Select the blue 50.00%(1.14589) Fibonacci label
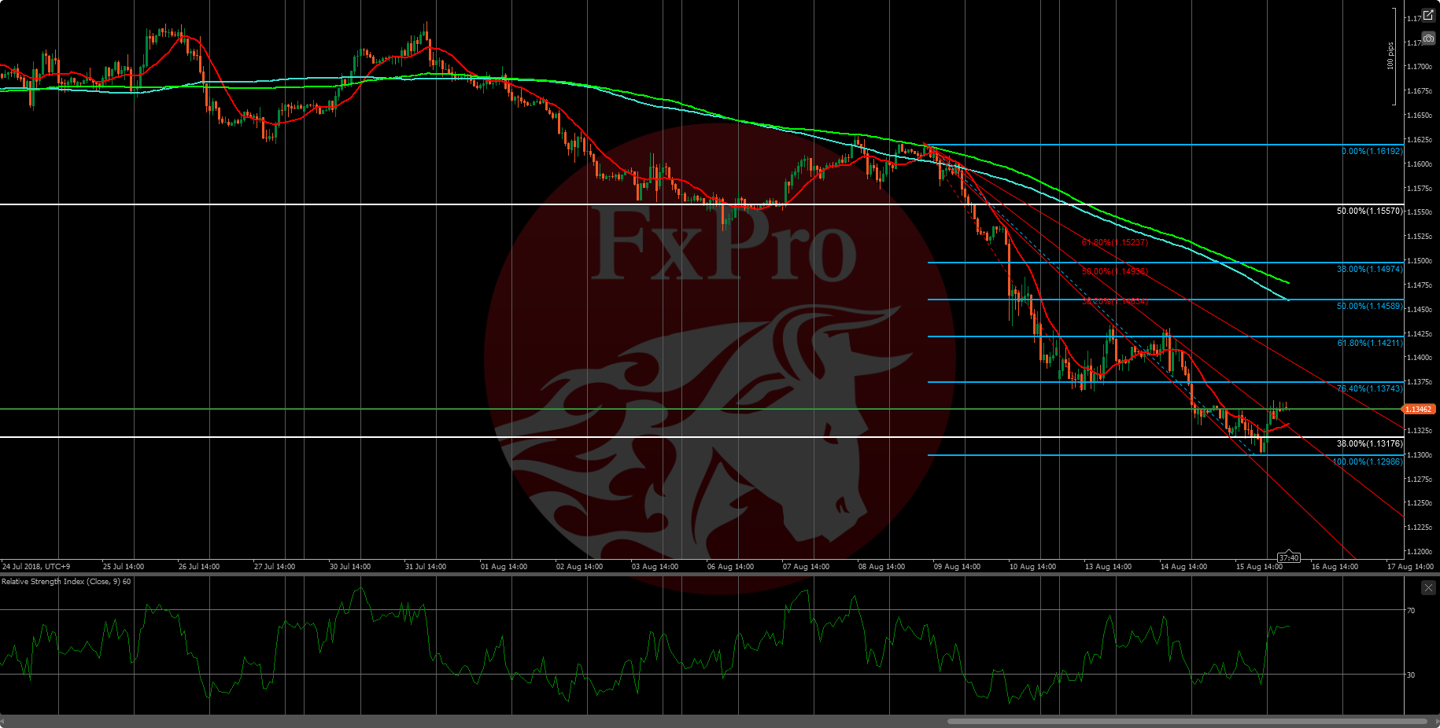Viewport: 1440px width, 728px height. (x=1370, y=306)
